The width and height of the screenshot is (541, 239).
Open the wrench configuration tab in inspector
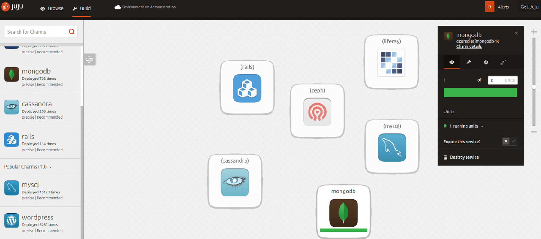[x=469, y=62]
